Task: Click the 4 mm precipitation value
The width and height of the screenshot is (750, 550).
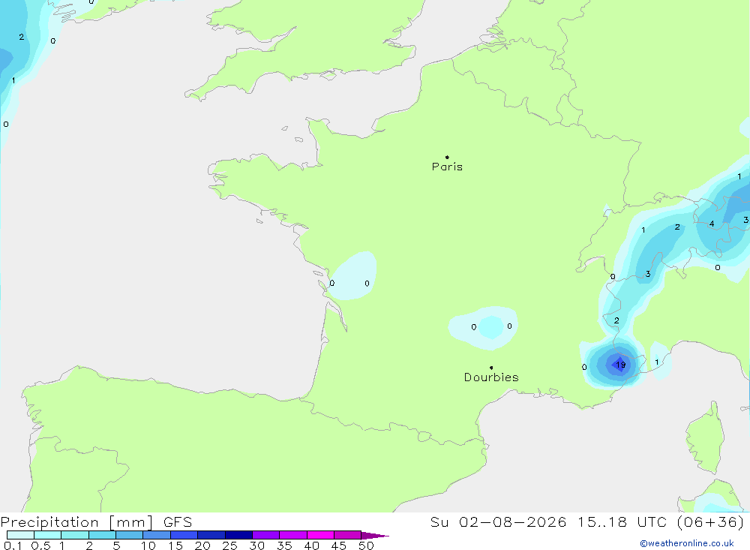Action: (712, 224)
